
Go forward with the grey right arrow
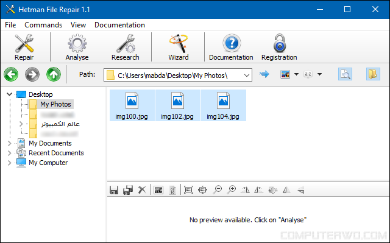tap(32, 74)
